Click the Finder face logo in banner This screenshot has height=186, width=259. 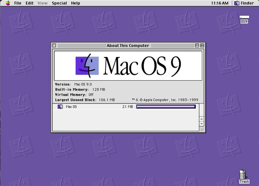click(x=87, y=66)
